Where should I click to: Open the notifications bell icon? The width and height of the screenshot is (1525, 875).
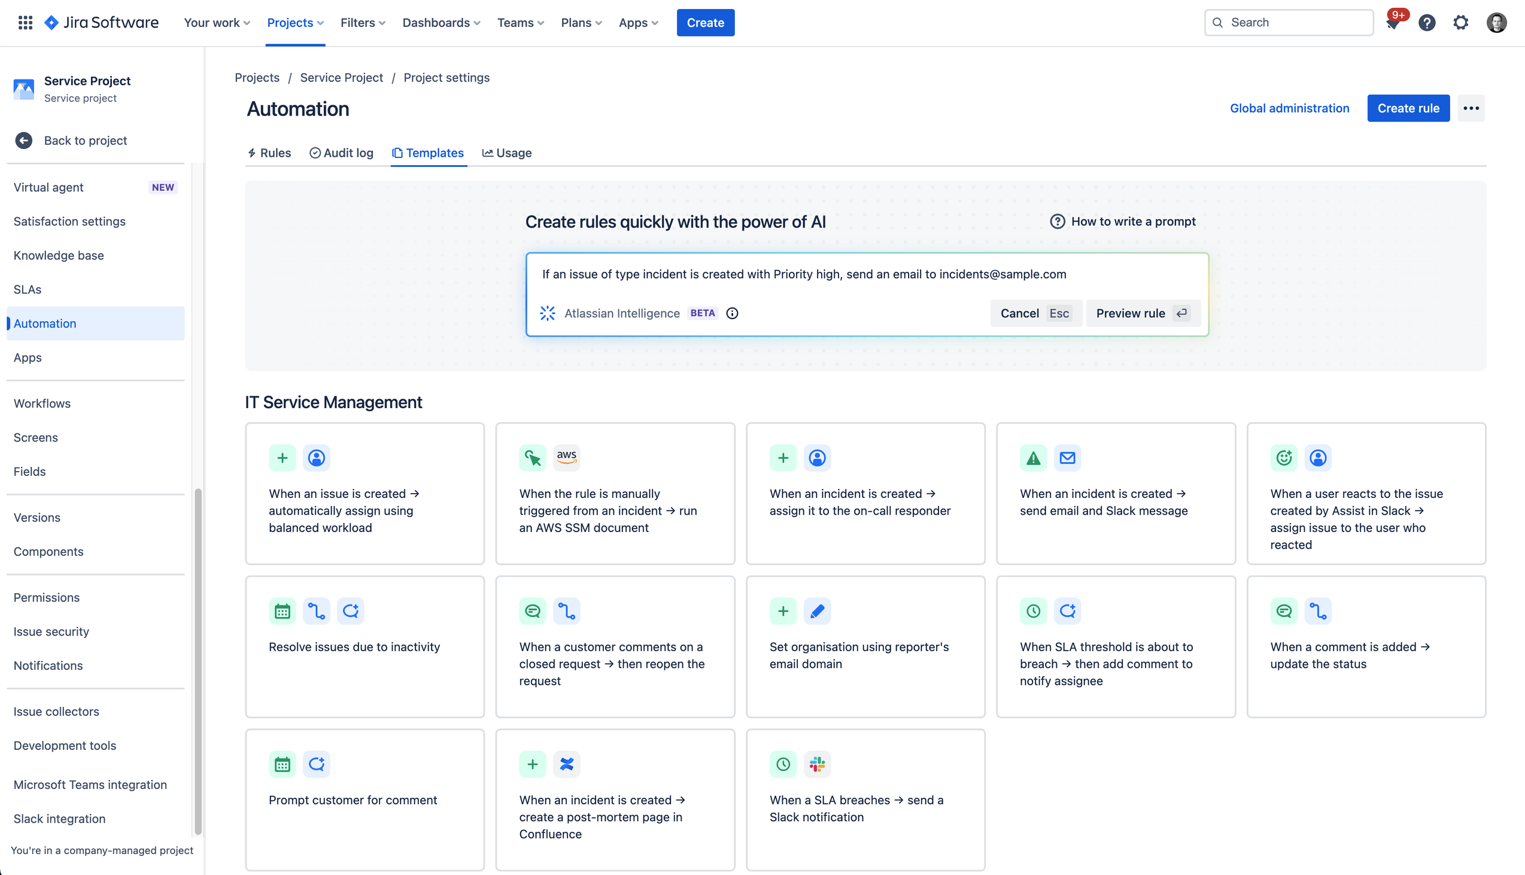click(1393, 23)
